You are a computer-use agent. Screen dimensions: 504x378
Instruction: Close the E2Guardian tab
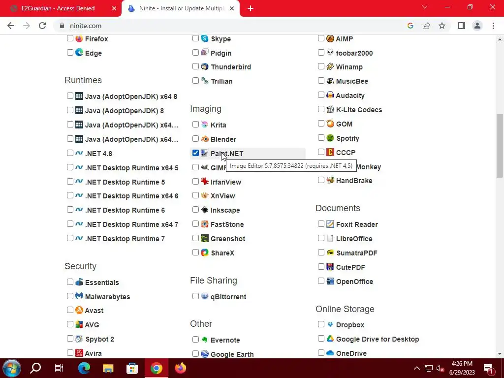114,8
